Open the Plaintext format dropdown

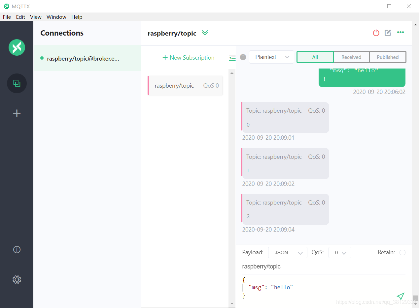point(271,57)
